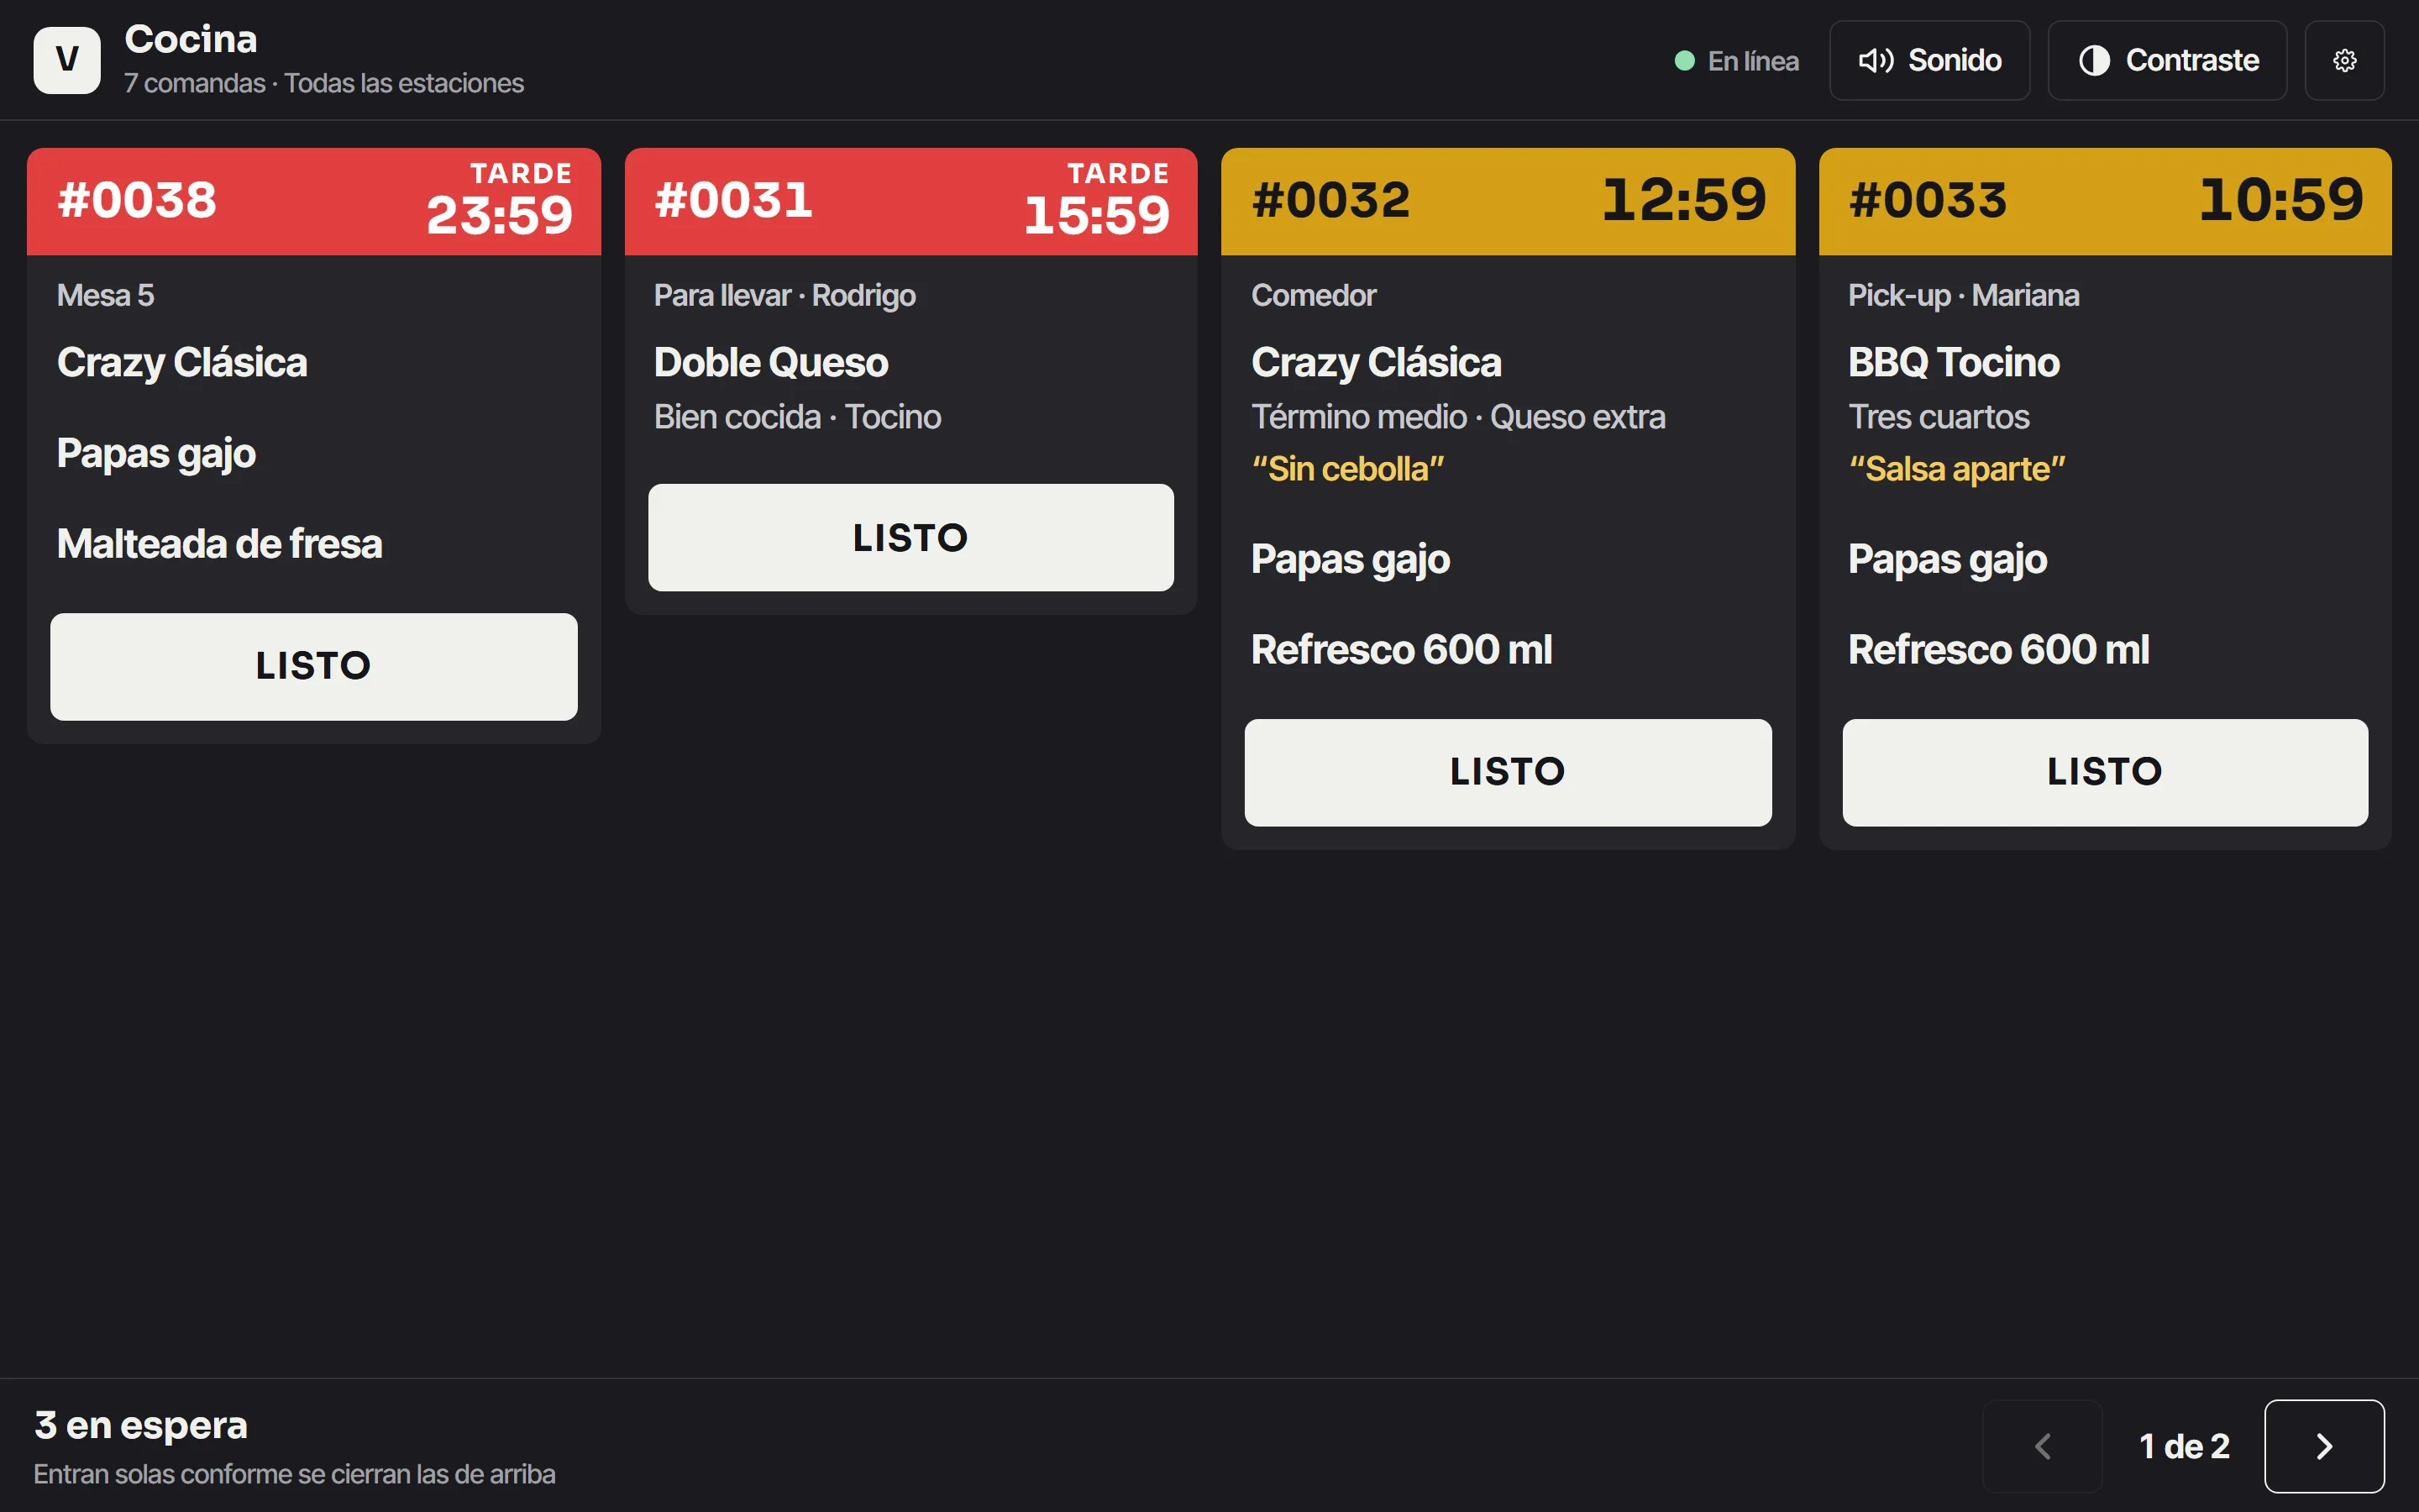Click "3 en espera" queue count
Image resolution: width=2419 pixels, height=1512 pixels.
[141, 1425]
